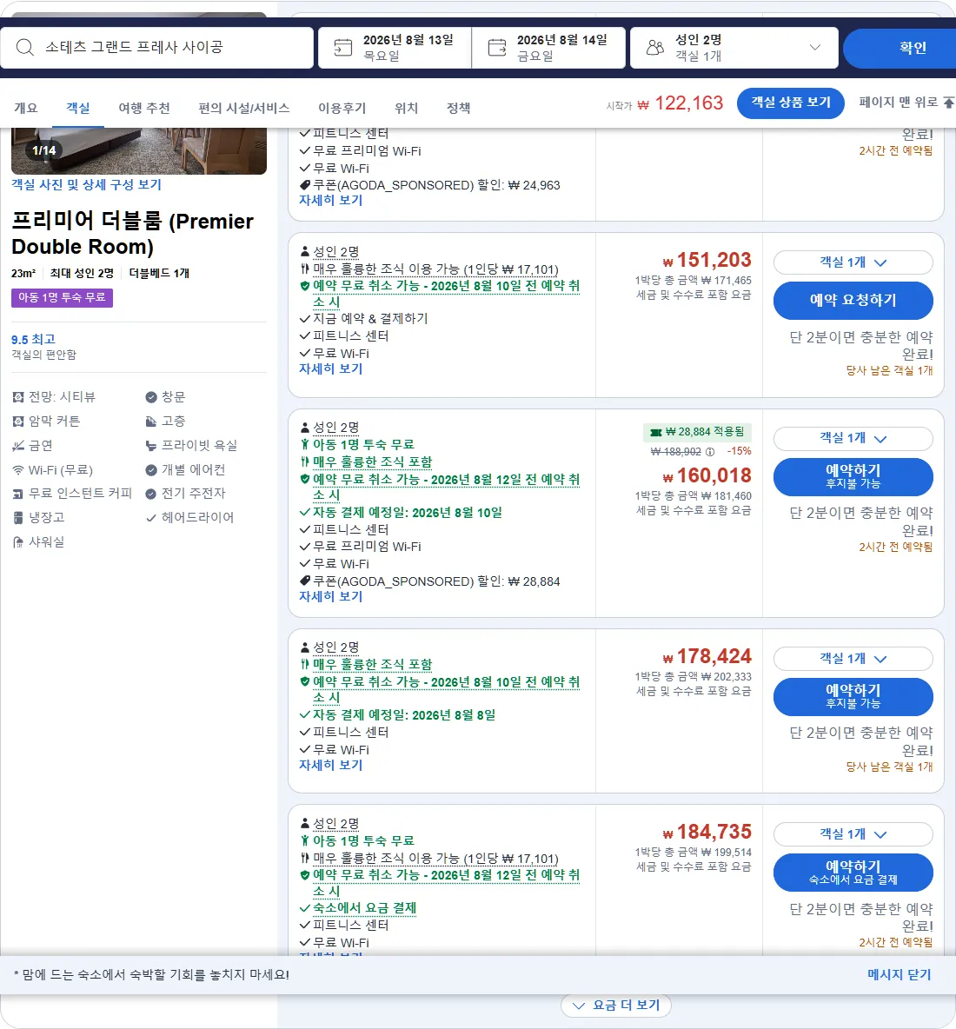Open room count dropdown for ₩184,735 offer
The width and height of the screenshot is (956, 1029).
point(853,834)
